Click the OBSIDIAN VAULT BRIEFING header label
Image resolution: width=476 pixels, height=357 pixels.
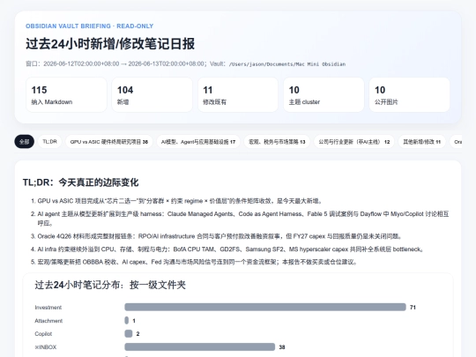point(89,26)
